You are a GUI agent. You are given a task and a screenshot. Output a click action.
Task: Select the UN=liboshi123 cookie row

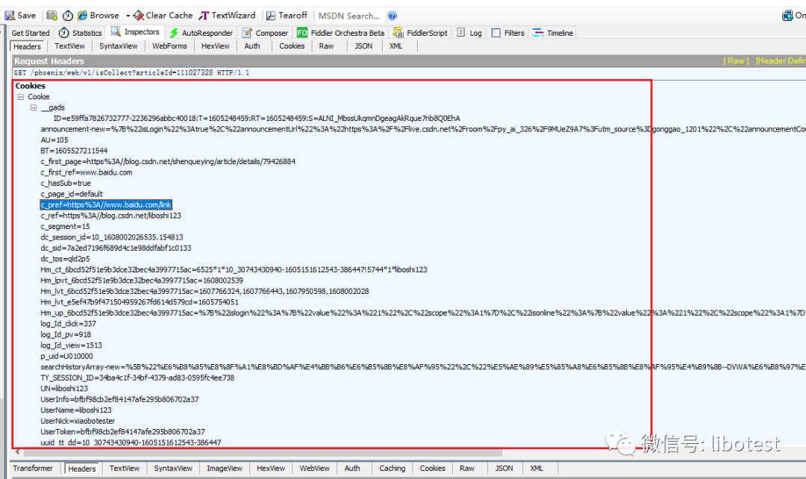63,388
